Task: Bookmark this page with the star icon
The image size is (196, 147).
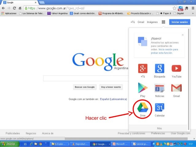Action: pyautogui.click(x=174, y=8)
